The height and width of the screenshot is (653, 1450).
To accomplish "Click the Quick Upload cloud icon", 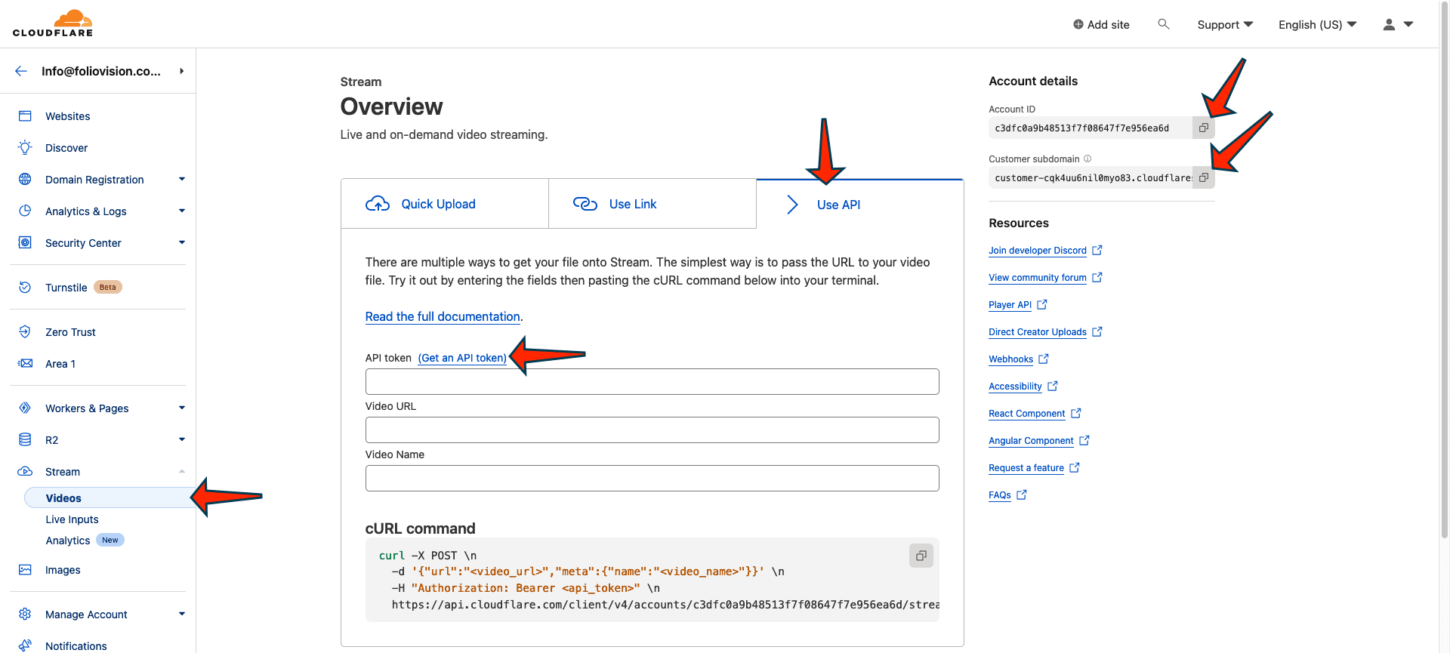I will point(378,204).
